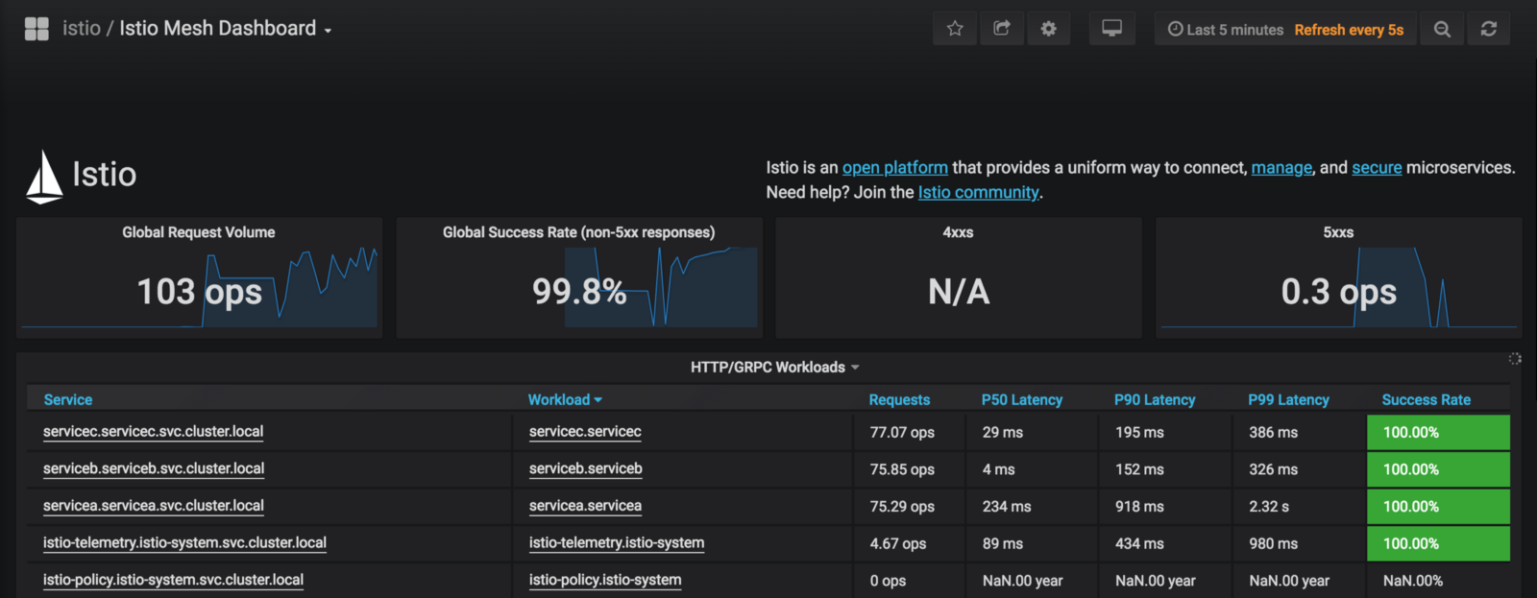The width and height of the screenshot is (1537, 598).
Task: Click the Global Request Volume panel title
Action: (199, 232)
